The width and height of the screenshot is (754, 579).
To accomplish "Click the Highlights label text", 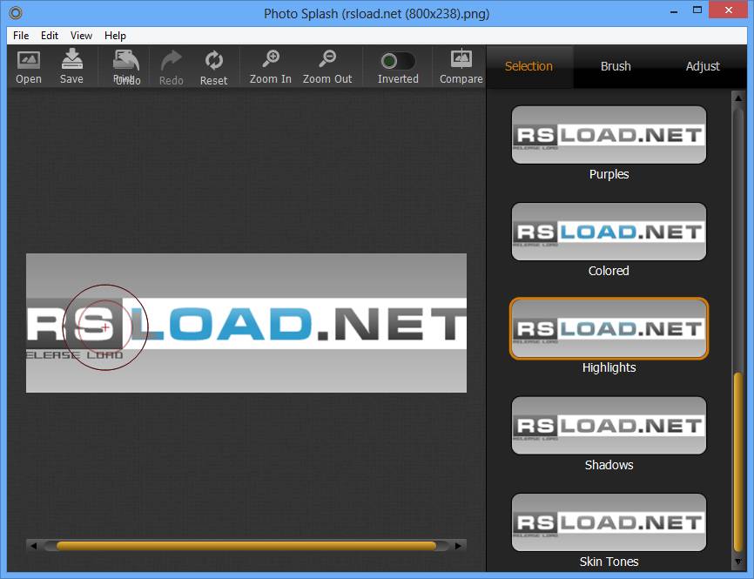I will pyautogui.click(x=609, y=367).
